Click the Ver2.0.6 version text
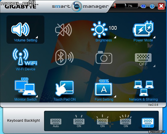This screenshot has width=167, height=134. pos(153,105)
